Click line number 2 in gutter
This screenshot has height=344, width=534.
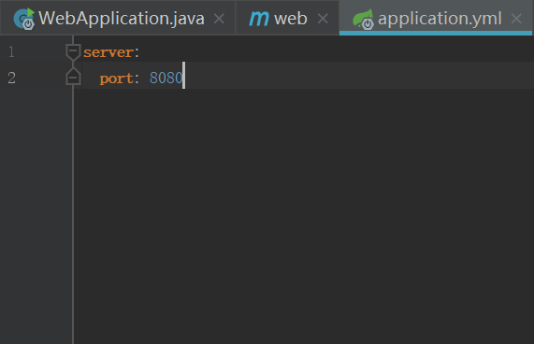(11, 78)
